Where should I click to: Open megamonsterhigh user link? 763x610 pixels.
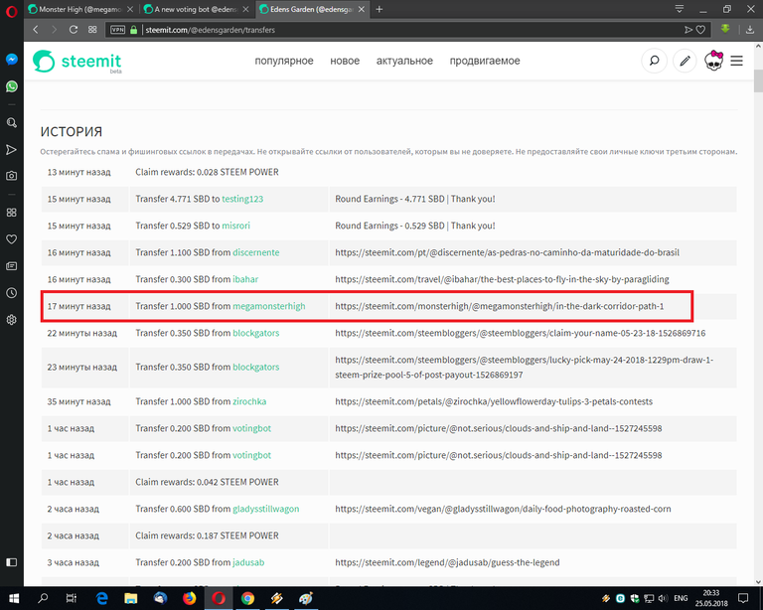pyautogui.click(x=268, y=306)
